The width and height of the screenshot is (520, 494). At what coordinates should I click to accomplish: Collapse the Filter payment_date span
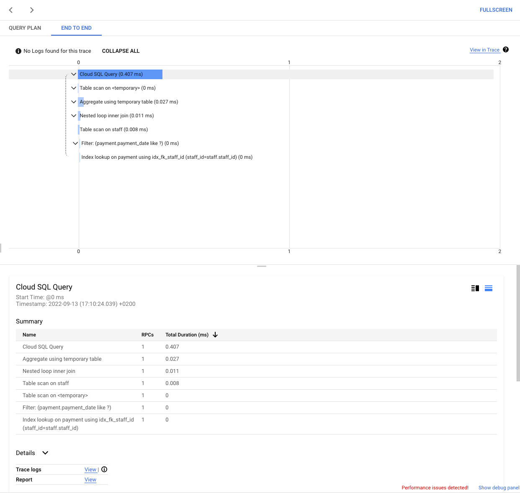75,143
